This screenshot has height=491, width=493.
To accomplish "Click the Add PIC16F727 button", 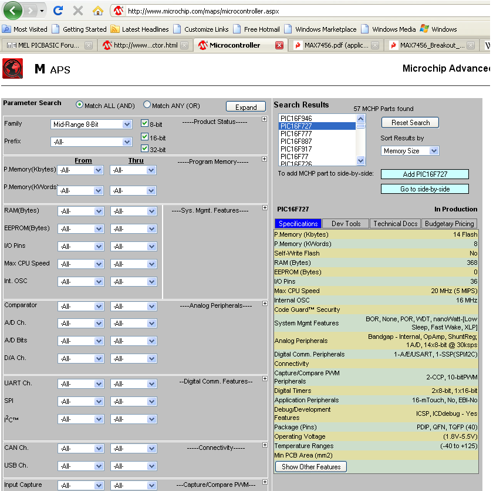I will (x=424, y=174).
